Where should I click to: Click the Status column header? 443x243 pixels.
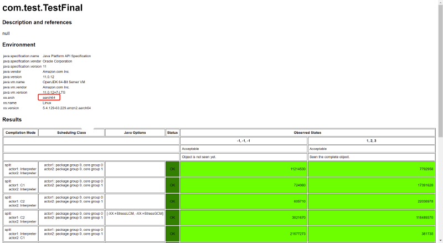click(172, 133)
